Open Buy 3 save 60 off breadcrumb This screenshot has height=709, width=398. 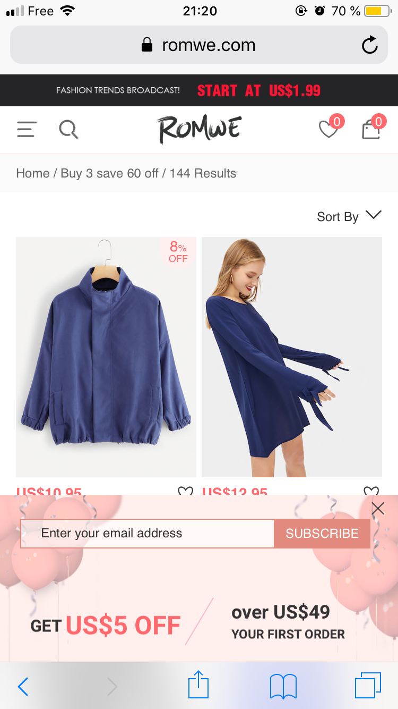point(109,173)
